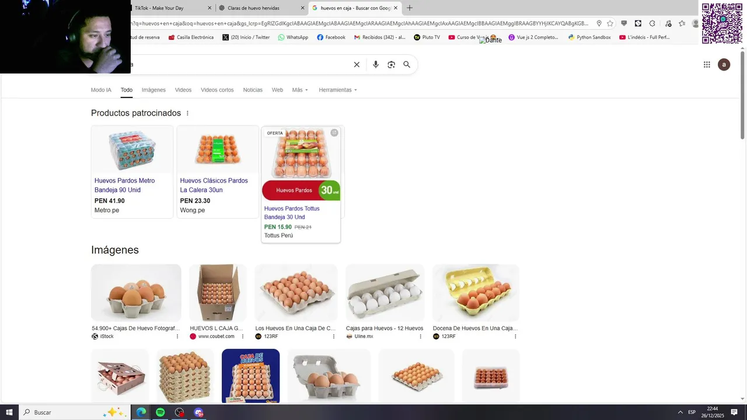Start voice search with microphone icon
747x420 pixels.
pos(376,65)
